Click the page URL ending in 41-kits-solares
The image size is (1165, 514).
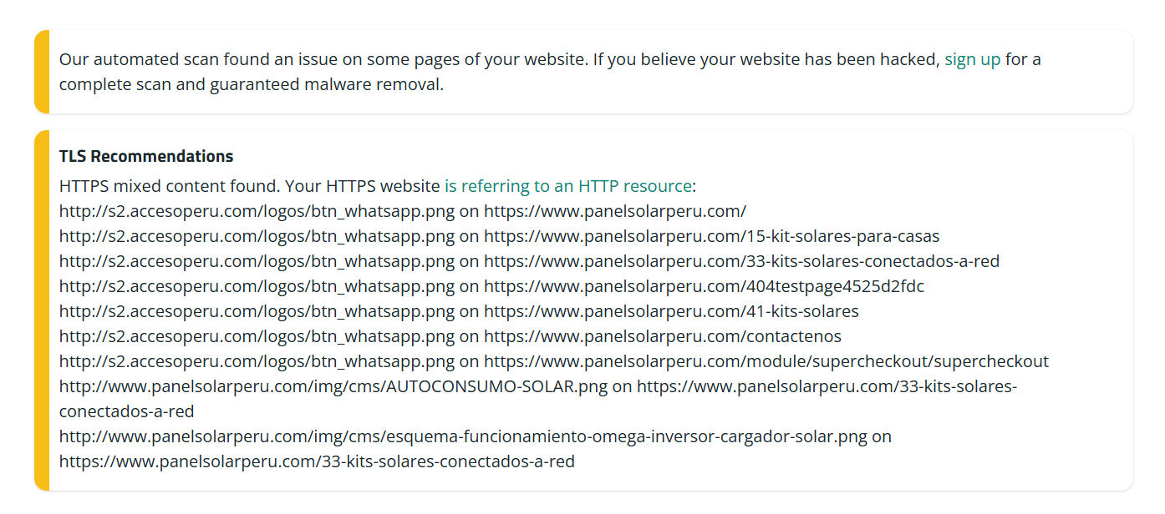point(671,311)
